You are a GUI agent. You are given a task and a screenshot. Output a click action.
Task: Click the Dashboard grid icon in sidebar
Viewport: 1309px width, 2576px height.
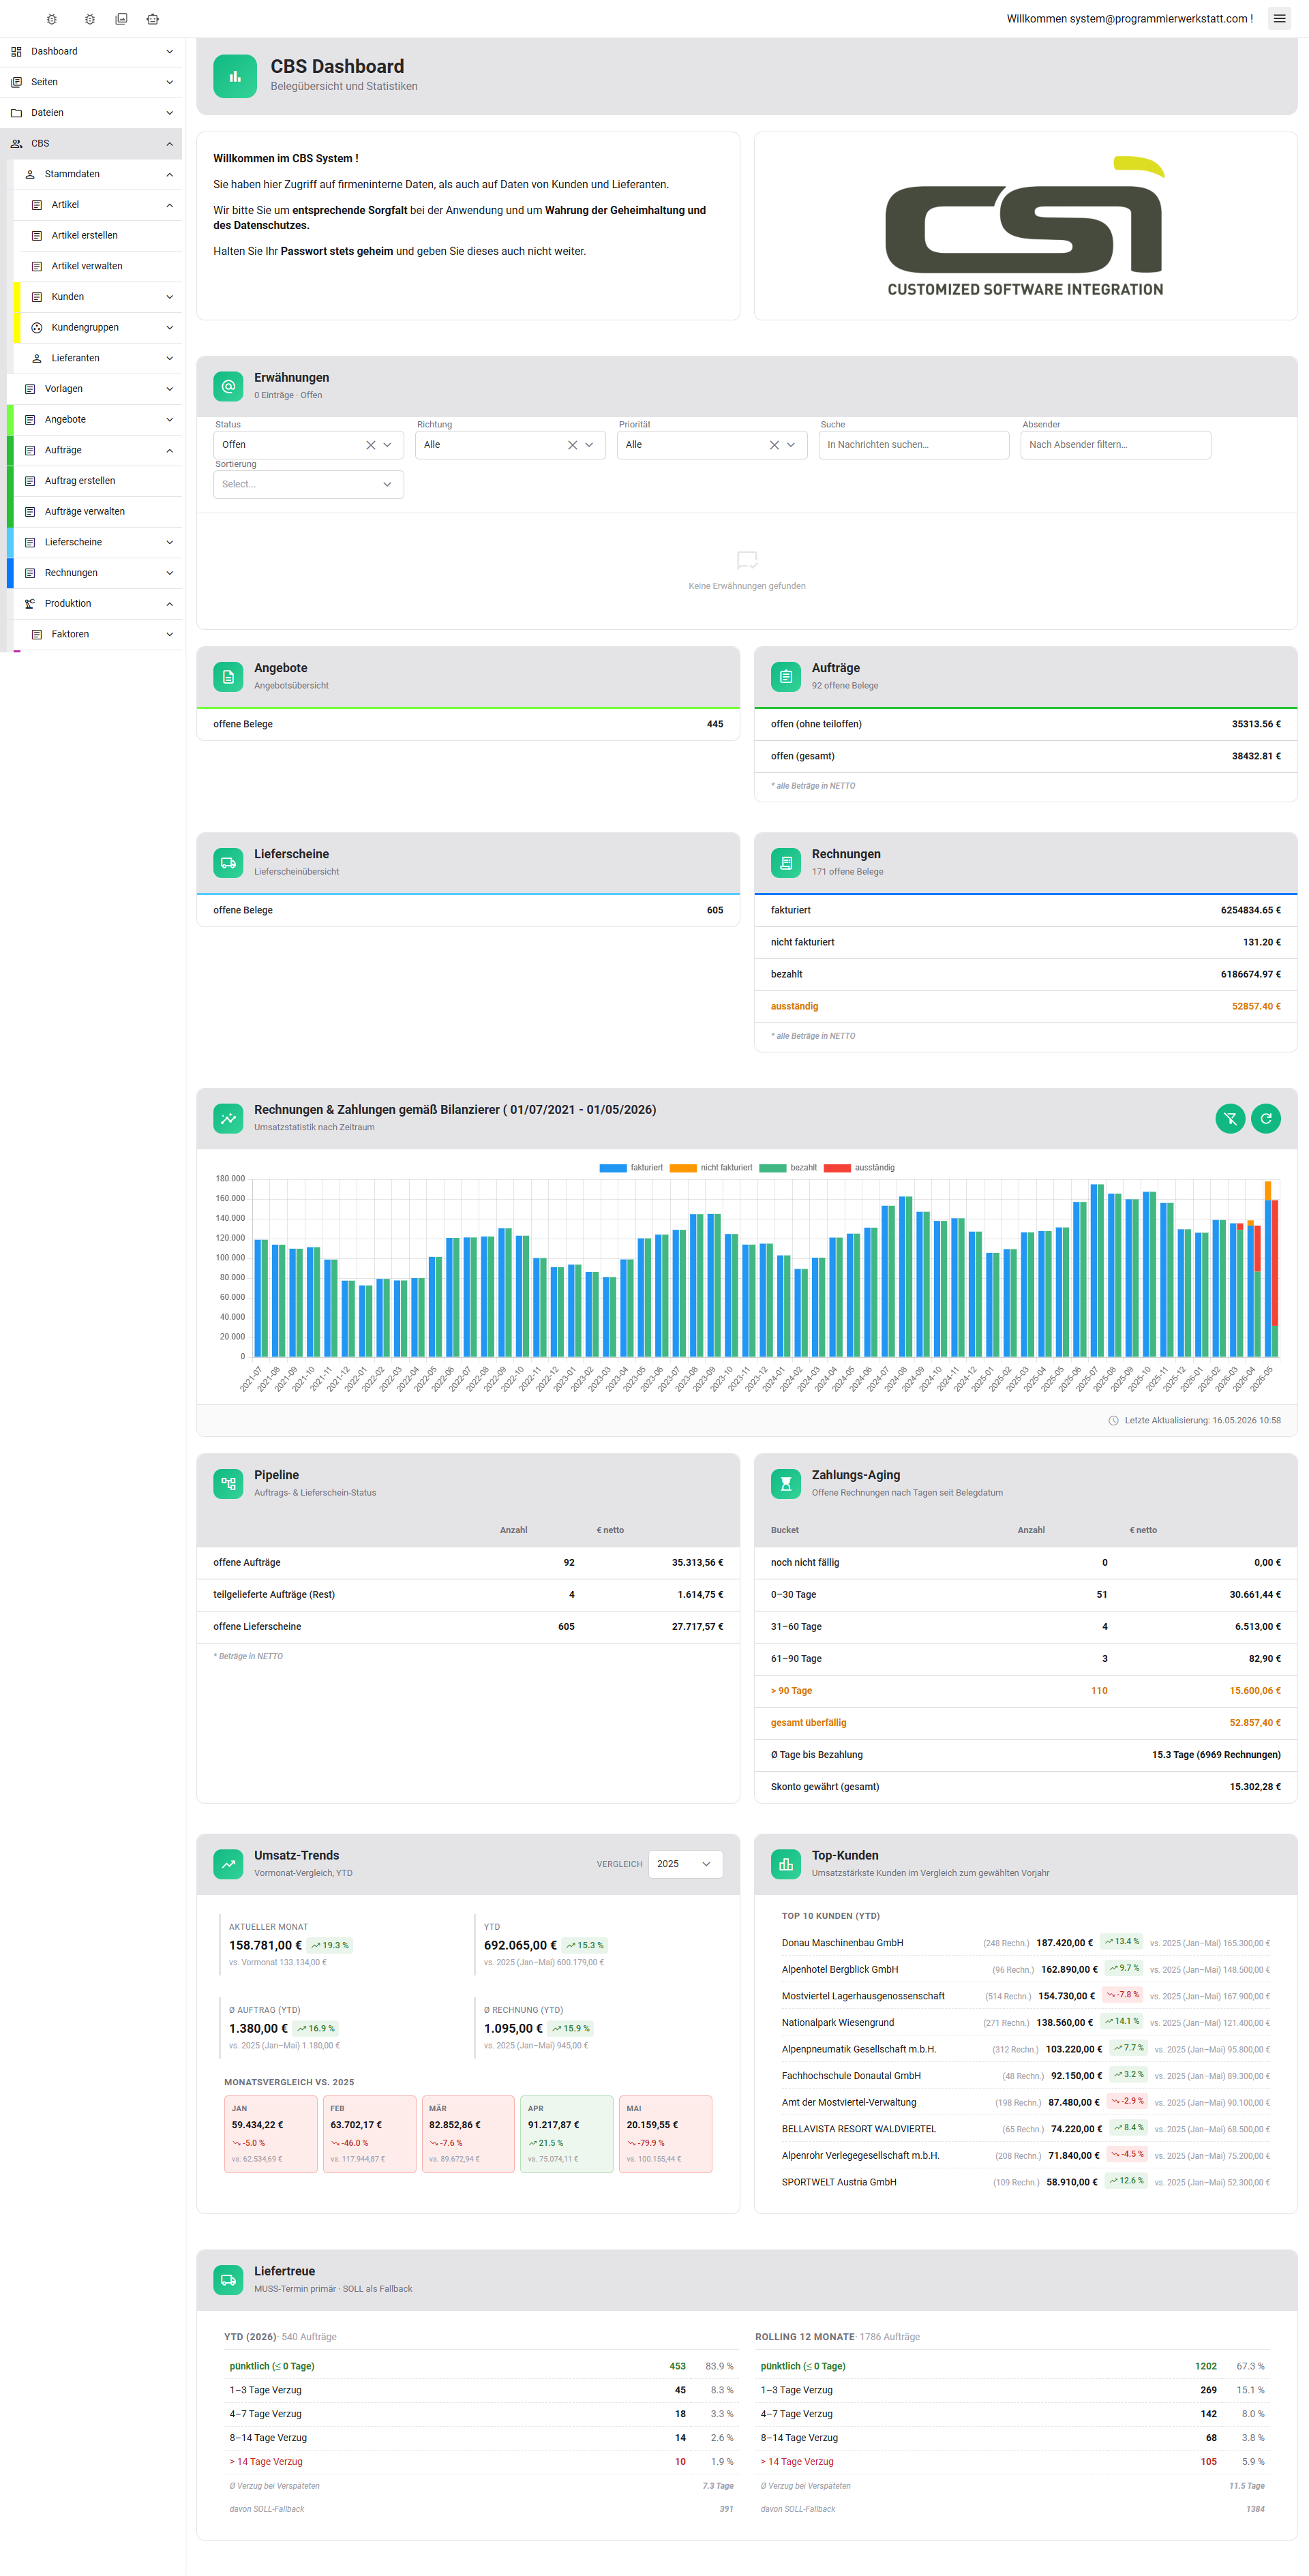(x=16, y=52)
